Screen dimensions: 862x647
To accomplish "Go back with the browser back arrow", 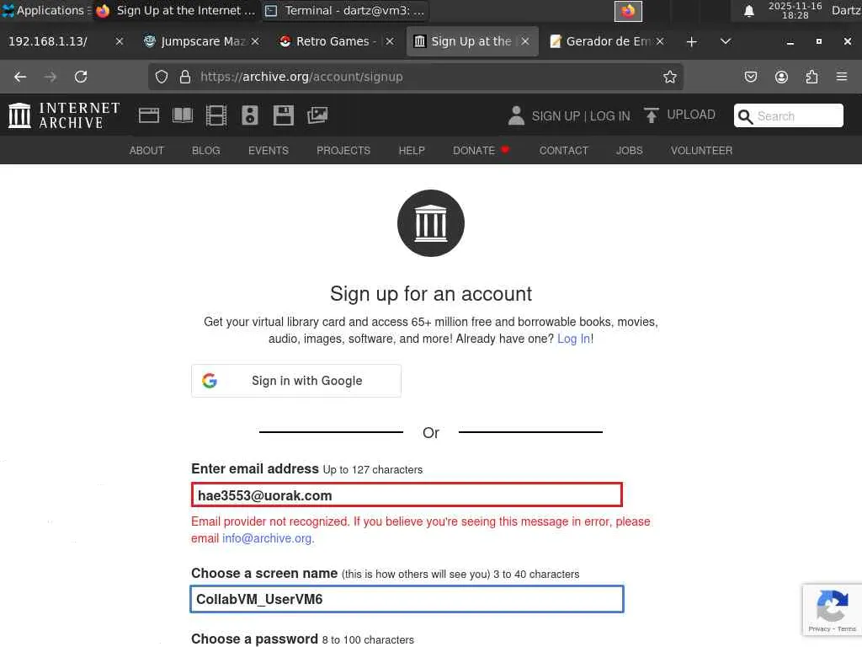I will coord(20,77).
